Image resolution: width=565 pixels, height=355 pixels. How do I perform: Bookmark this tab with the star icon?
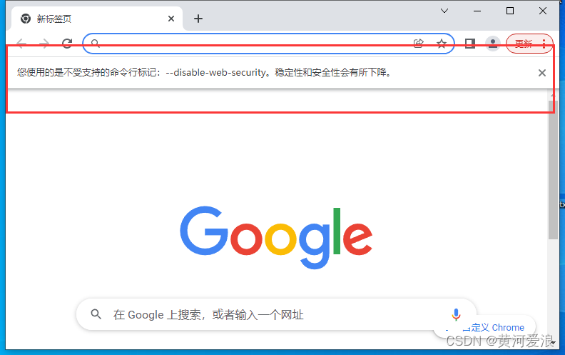pyautogui.click(x=442, y=44)
